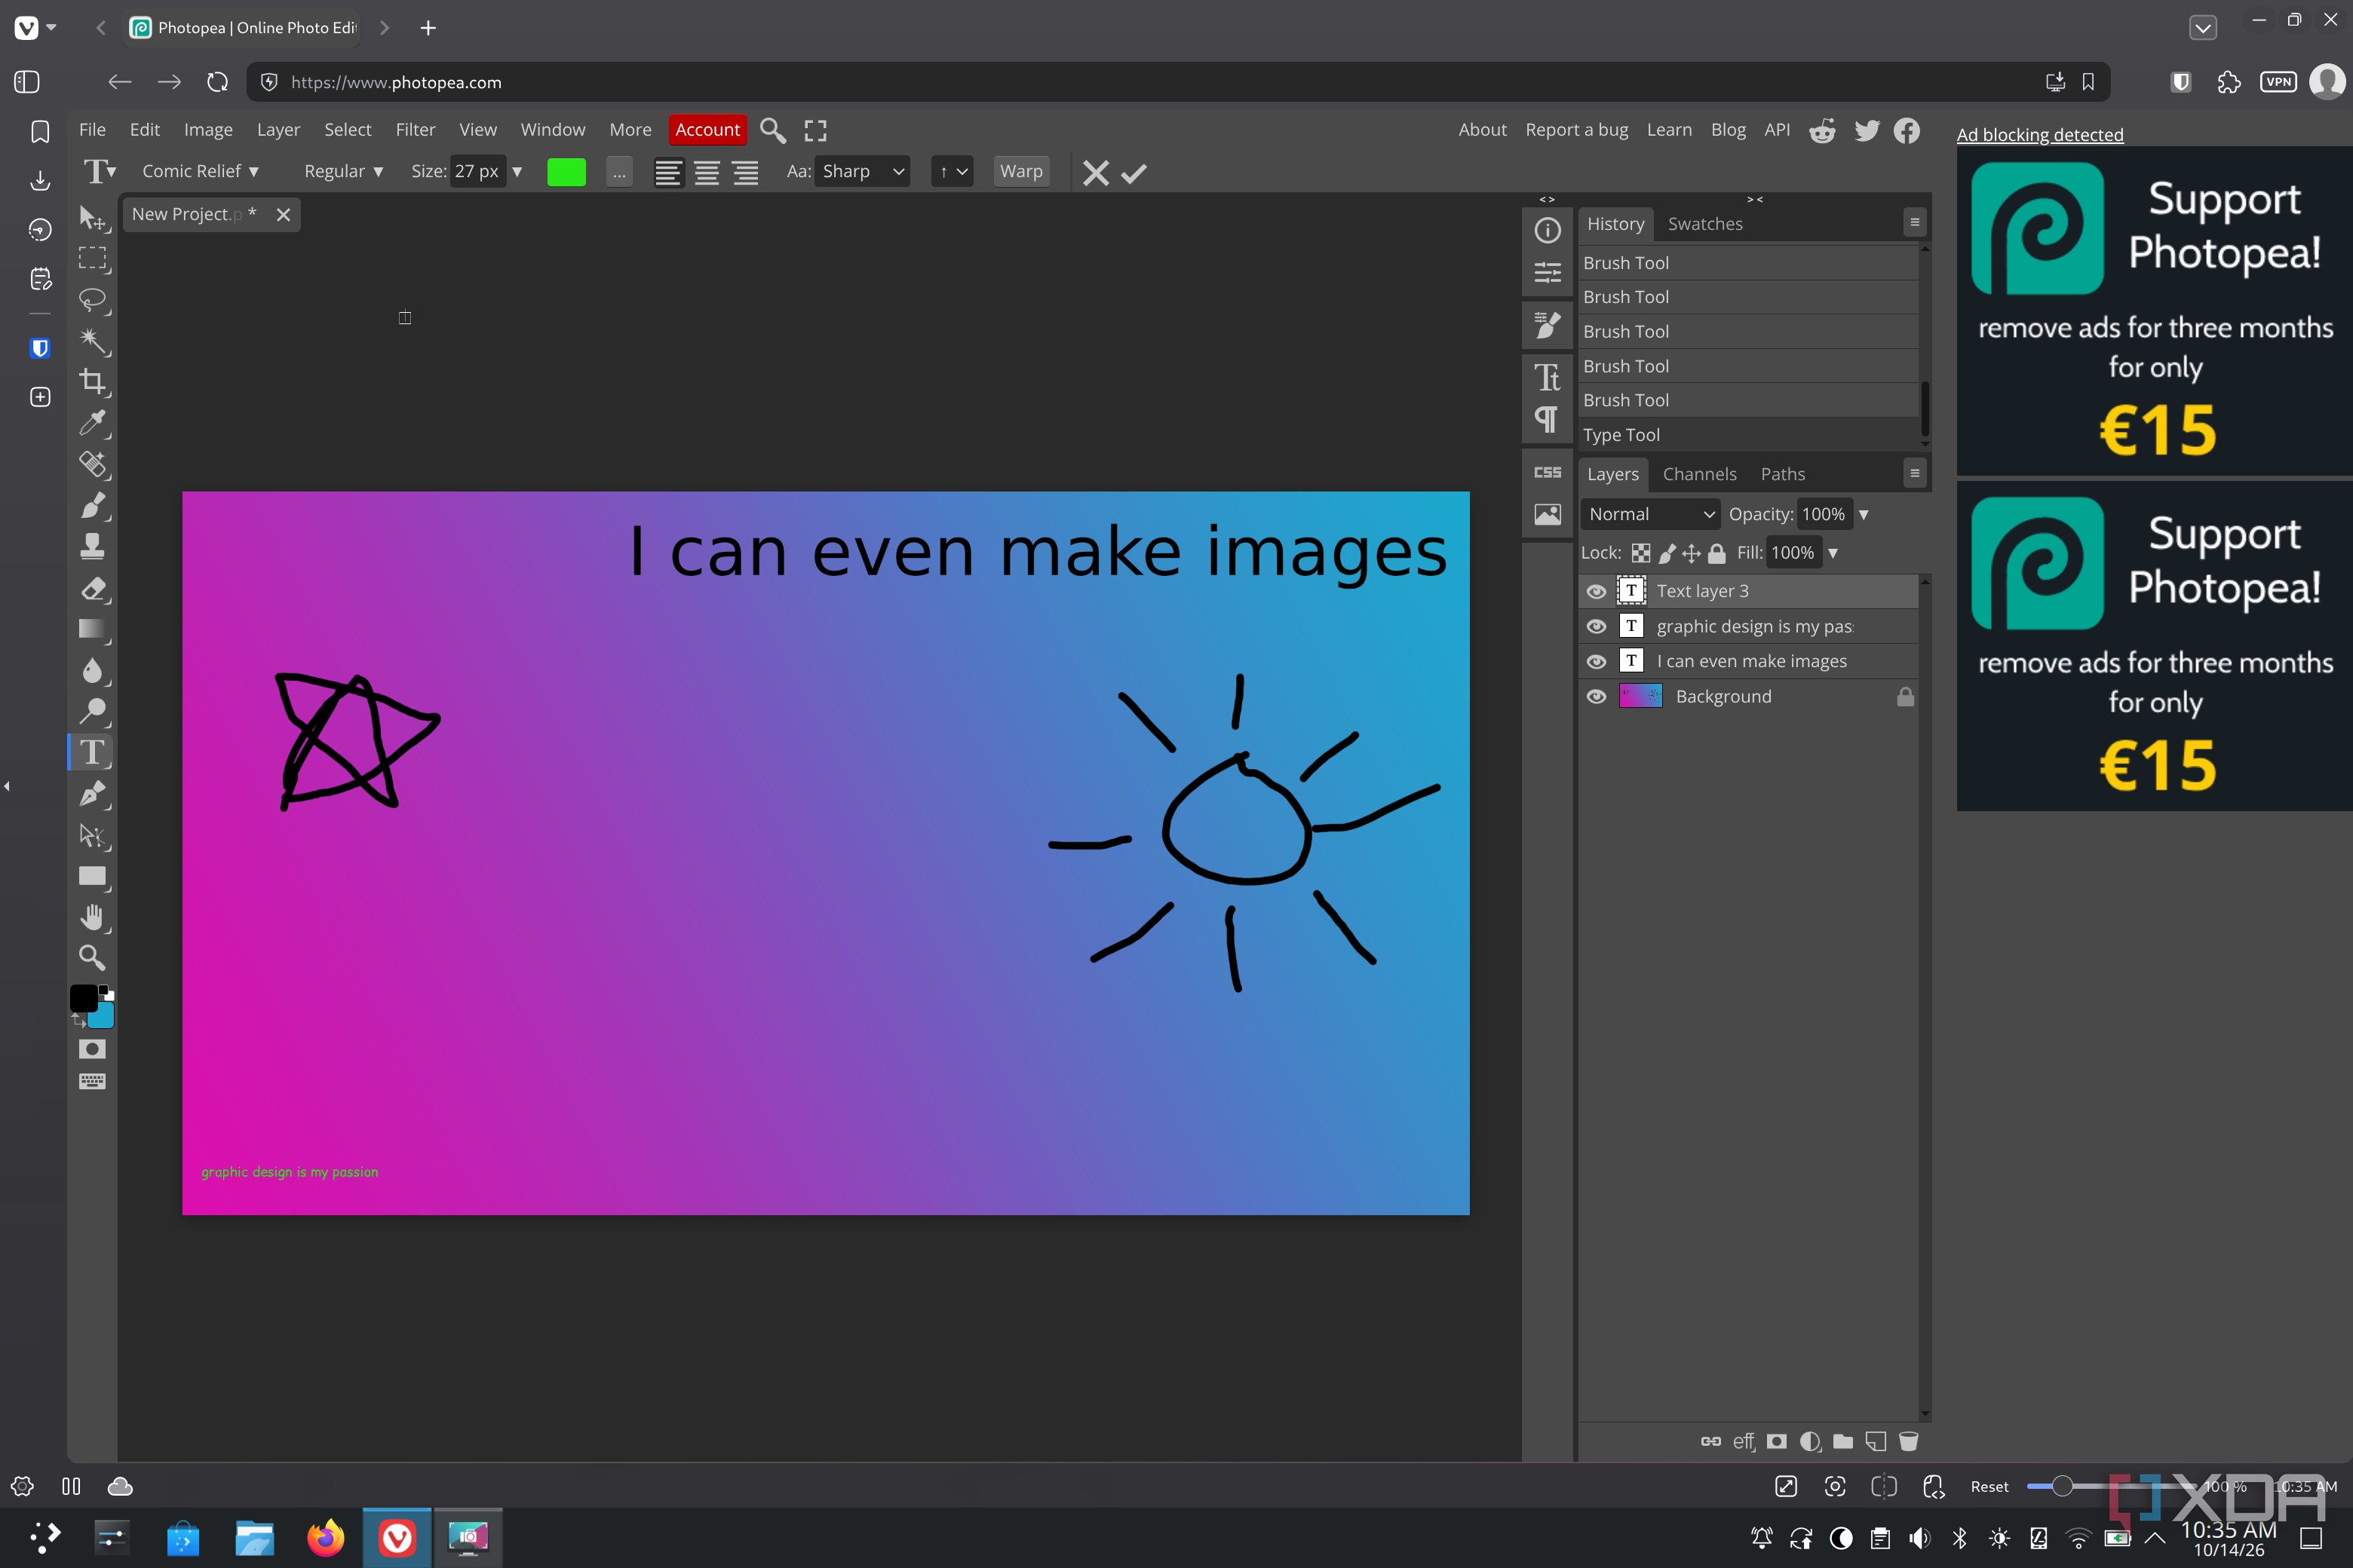
Task: Click the Warp button
Action: [x=1020, y=171]
